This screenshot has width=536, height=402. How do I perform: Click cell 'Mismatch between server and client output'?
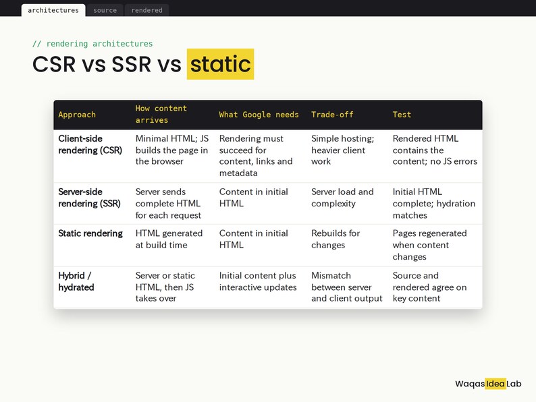click(346, 287)
